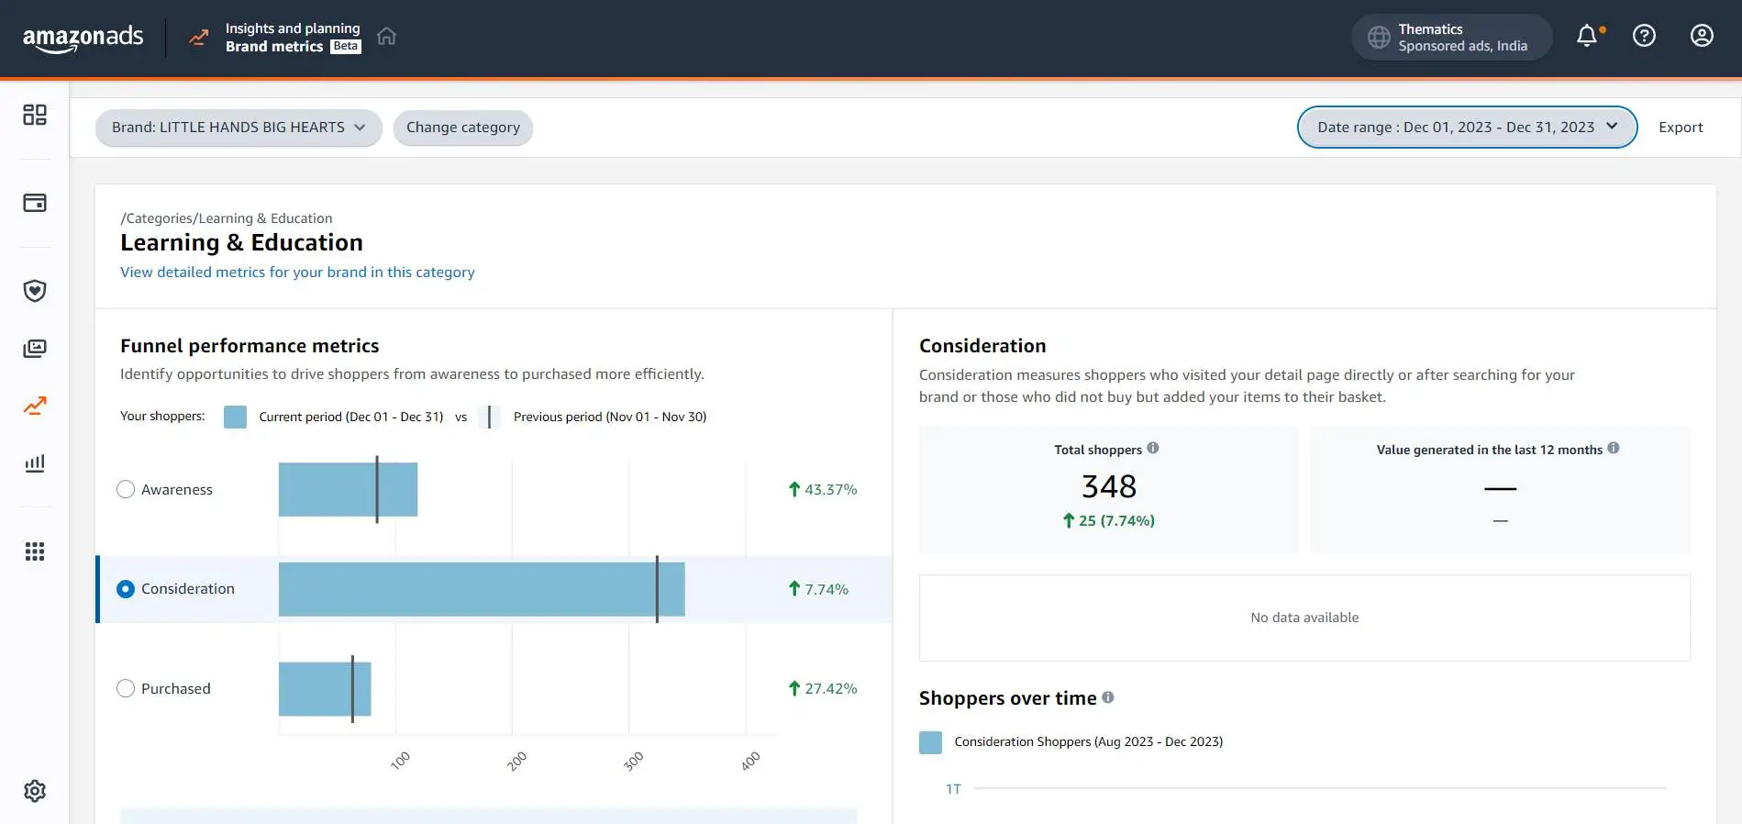Select the Purchased radio button
The height and width of the screenshot is (824, 1742).
(x=126, y=688)
